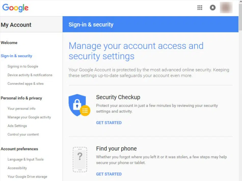Open Signing in to Google
The width and height of the screenshot is (242, 181).
[23, 66]
